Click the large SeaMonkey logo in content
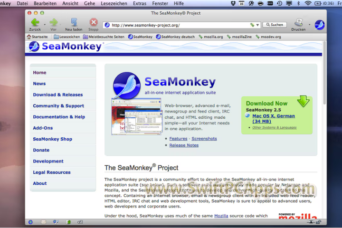 [127, 85]
